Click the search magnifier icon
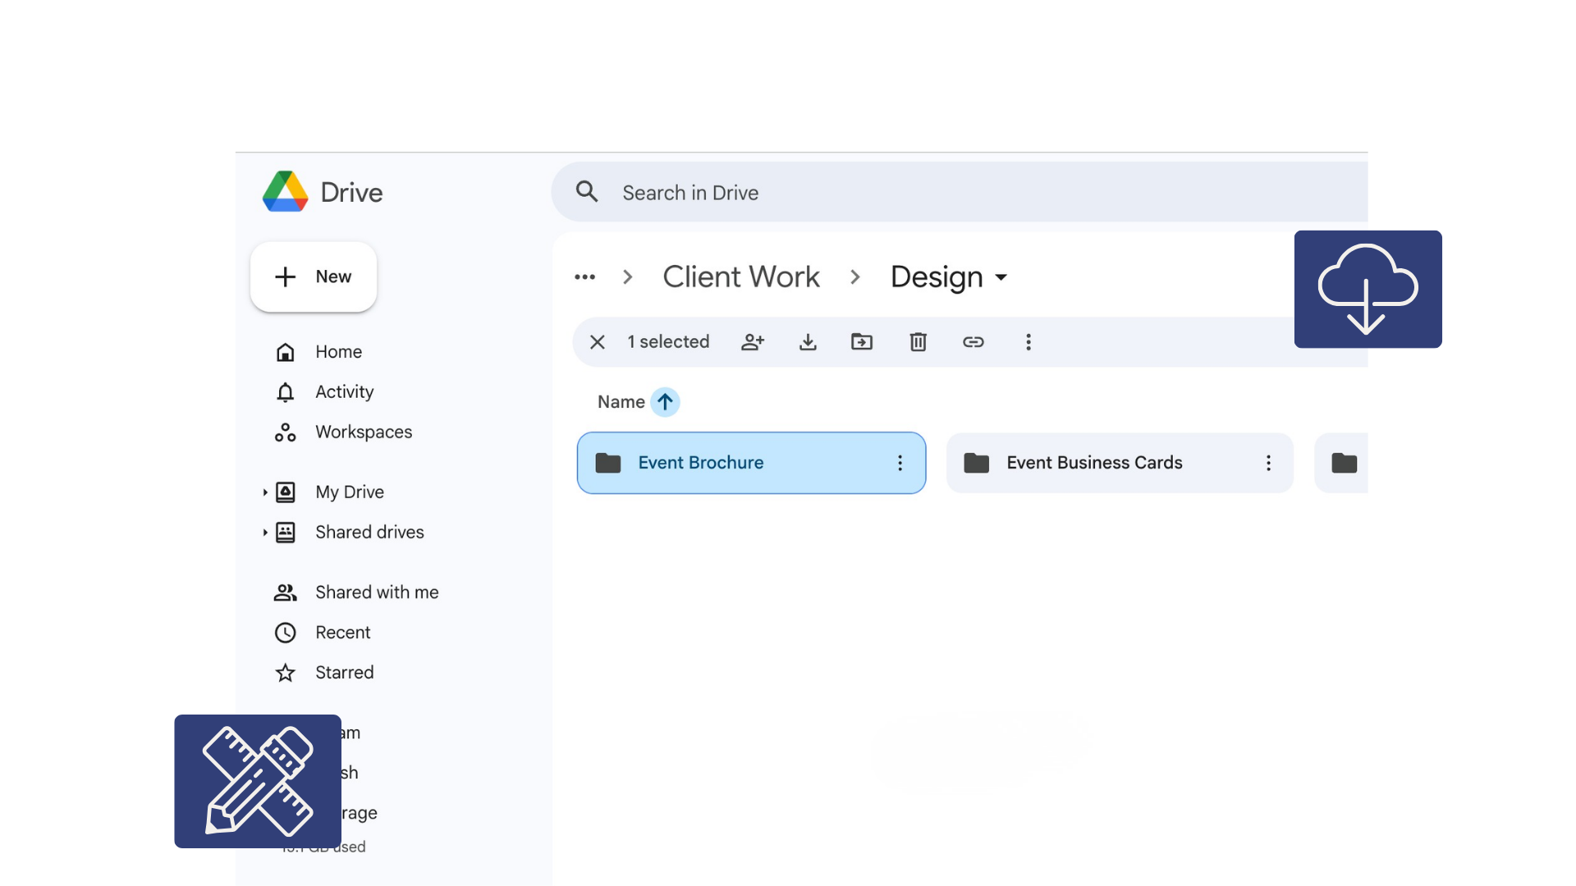 tap(587, 192)
